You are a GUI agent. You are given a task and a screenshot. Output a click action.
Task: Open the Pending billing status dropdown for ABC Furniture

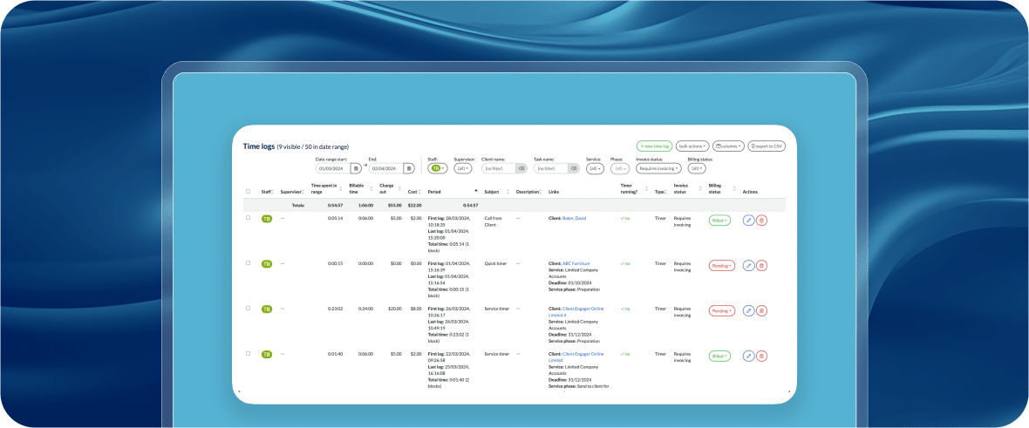pyautogui.click(x=721, y=265)
